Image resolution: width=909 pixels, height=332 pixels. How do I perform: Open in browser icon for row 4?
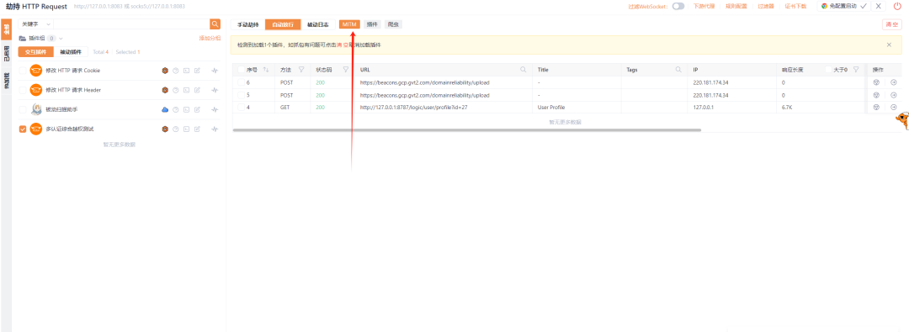pos(876,108)
